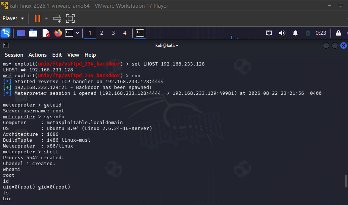Close the kali@kali terminal window
348x205 pixels.
coord(344,45)
